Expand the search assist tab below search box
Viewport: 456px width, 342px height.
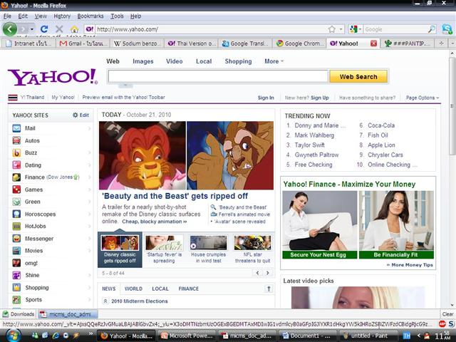[125, 85]
